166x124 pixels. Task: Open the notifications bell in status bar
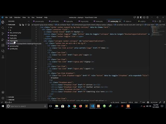pyautogui.click(x=164, y=102)
